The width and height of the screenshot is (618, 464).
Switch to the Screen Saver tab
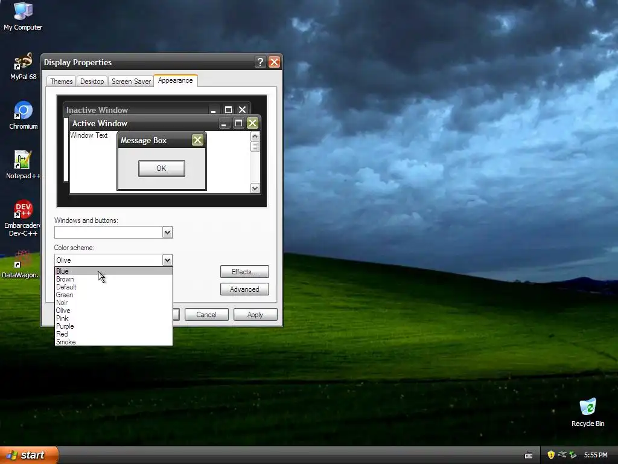pos(131,82)
